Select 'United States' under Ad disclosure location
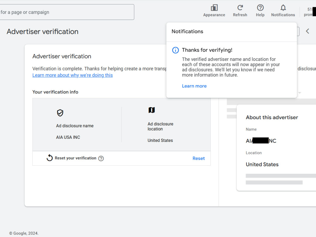316x237 pixels. click(160, 141)
